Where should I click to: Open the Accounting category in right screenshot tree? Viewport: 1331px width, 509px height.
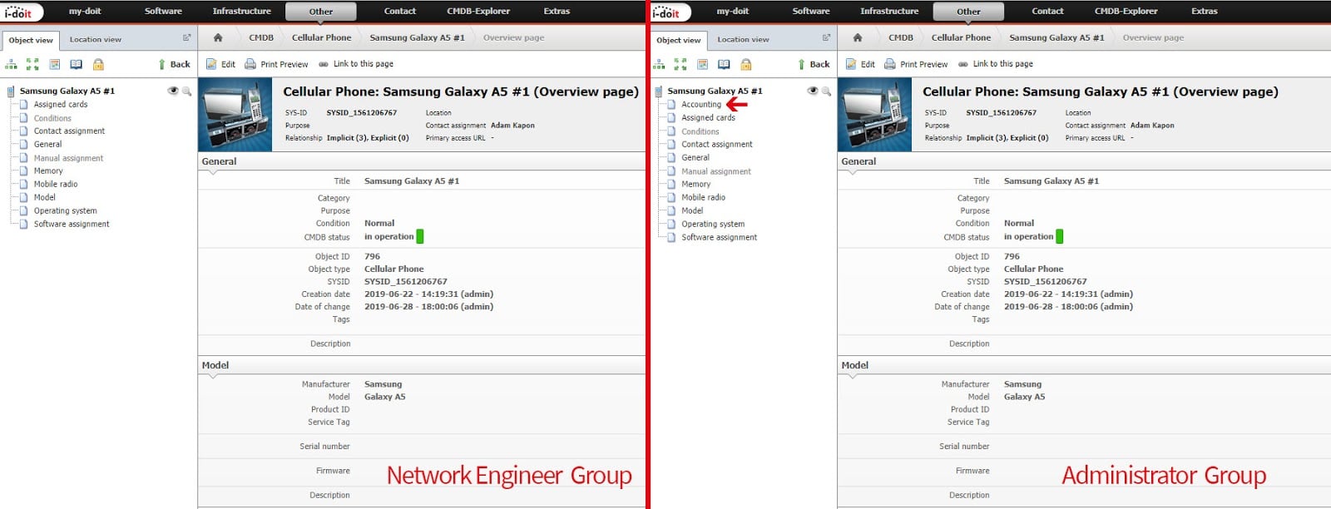pyautogui.click(x=701, y=105)
